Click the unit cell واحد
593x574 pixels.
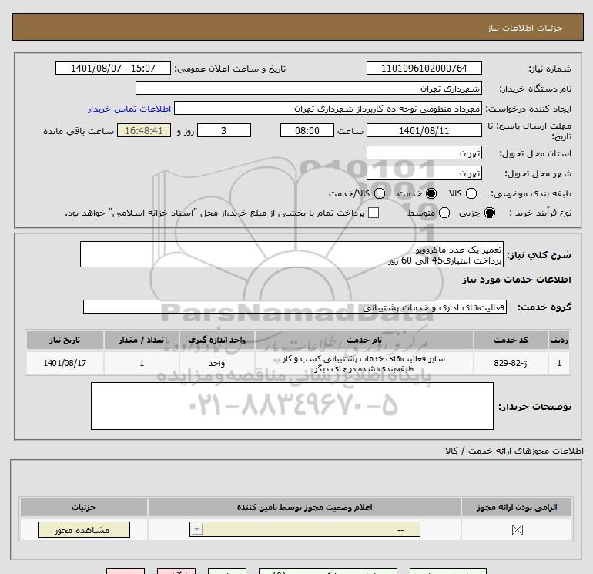pyautogui.click(x=216, y=363)
